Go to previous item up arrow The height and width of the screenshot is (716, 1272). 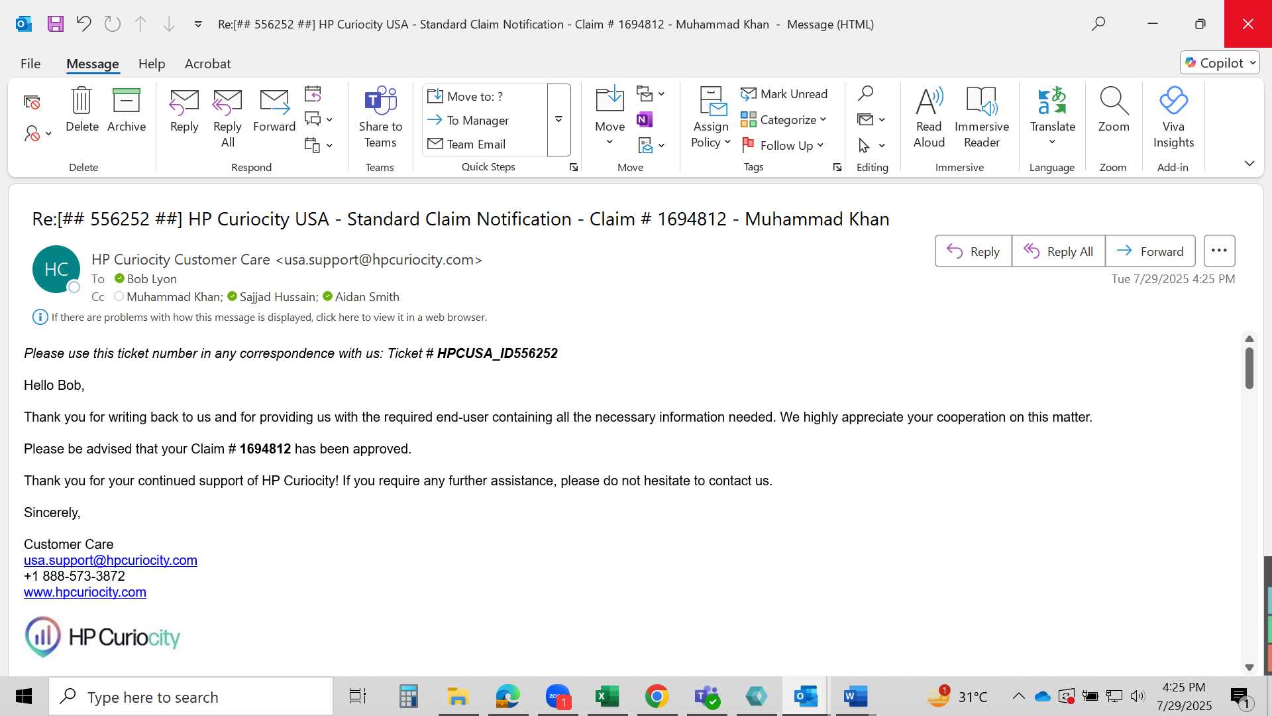pyautogui.click(x=140, y=25)
